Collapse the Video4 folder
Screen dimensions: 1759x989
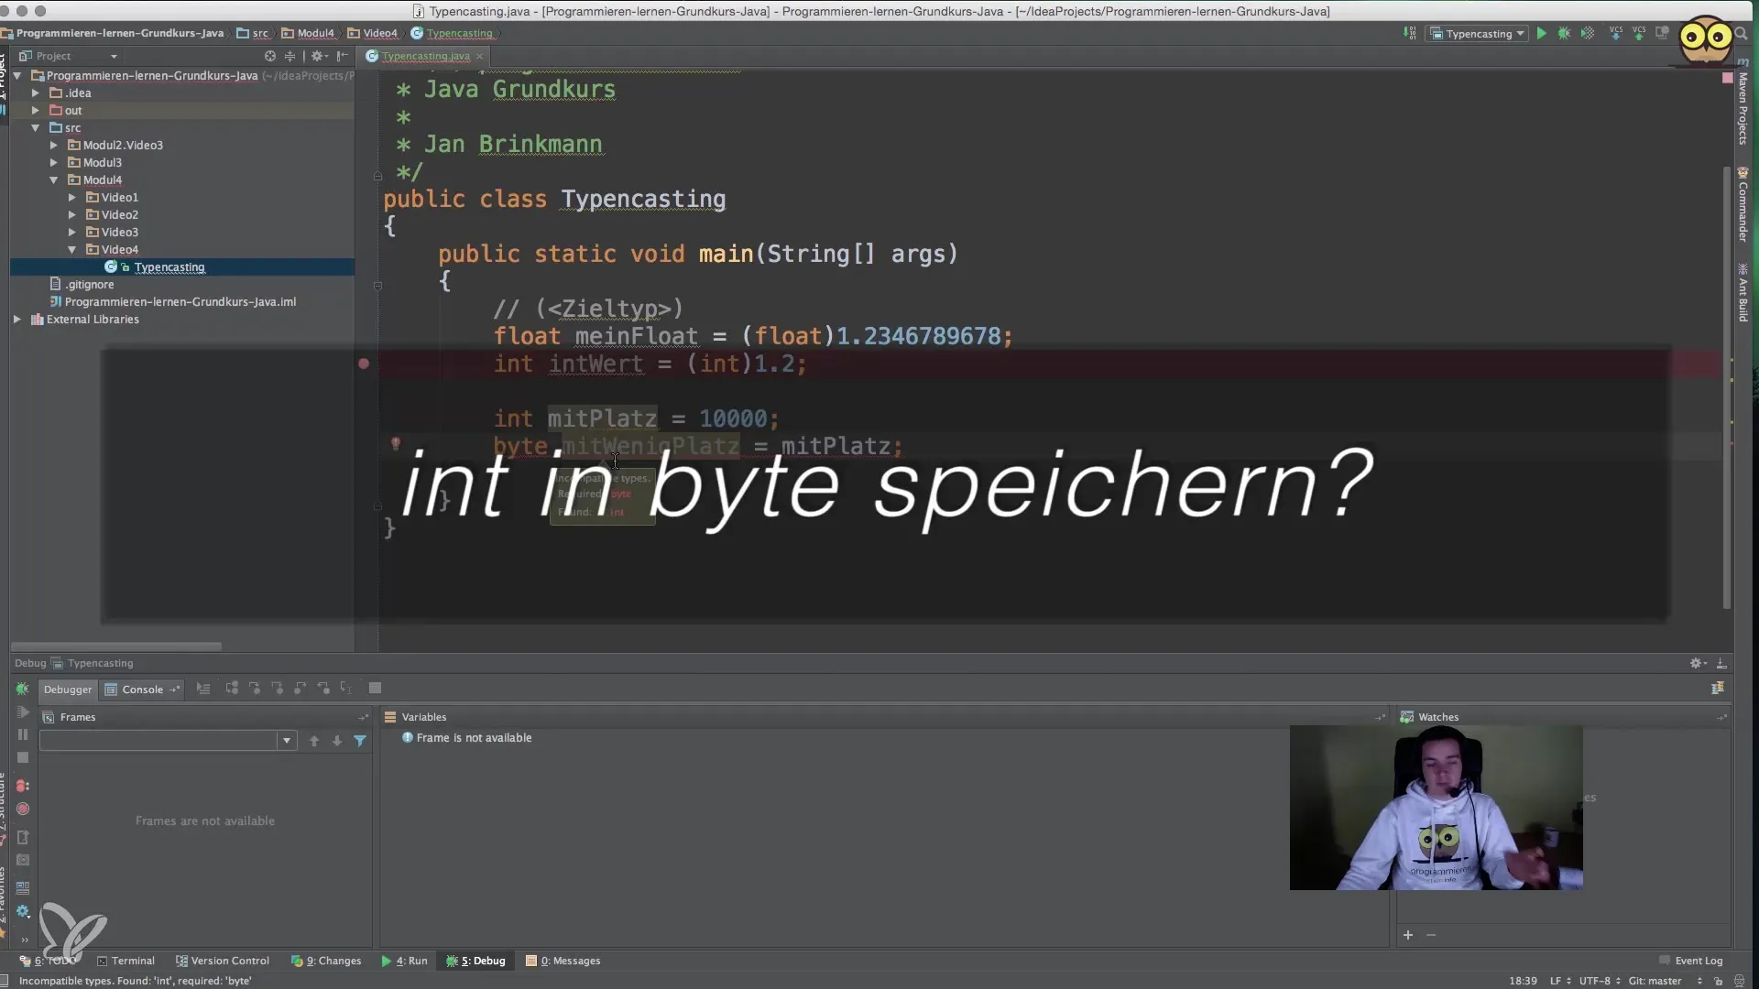pos(71,249)
